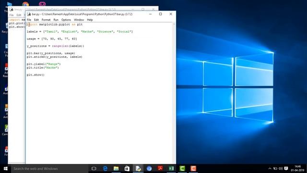Open Edit menu of background line.py window

click(19, 15)
